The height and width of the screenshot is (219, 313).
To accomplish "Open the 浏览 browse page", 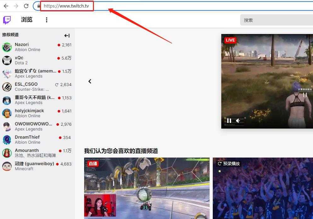I will [27, 20].
